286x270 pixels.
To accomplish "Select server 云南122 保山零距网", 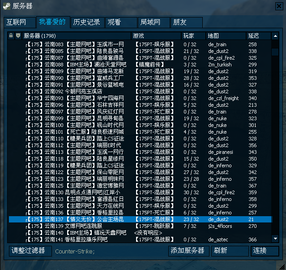I will pos(140,172).
